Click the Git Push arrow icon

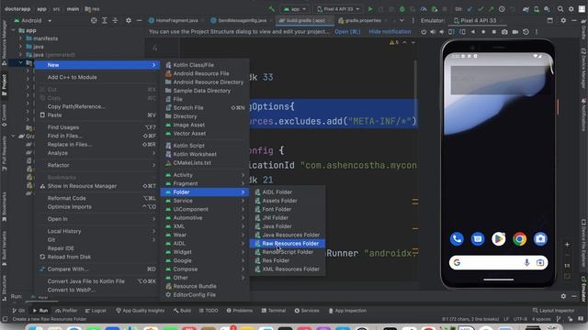click(x=492, y=9)
